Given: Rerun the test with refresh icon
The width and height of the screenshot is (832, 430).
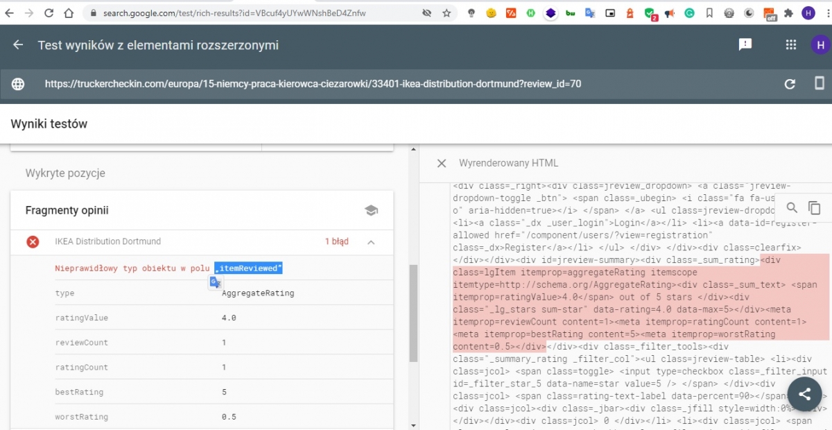Looking at the screenshot, I should 790,84.
